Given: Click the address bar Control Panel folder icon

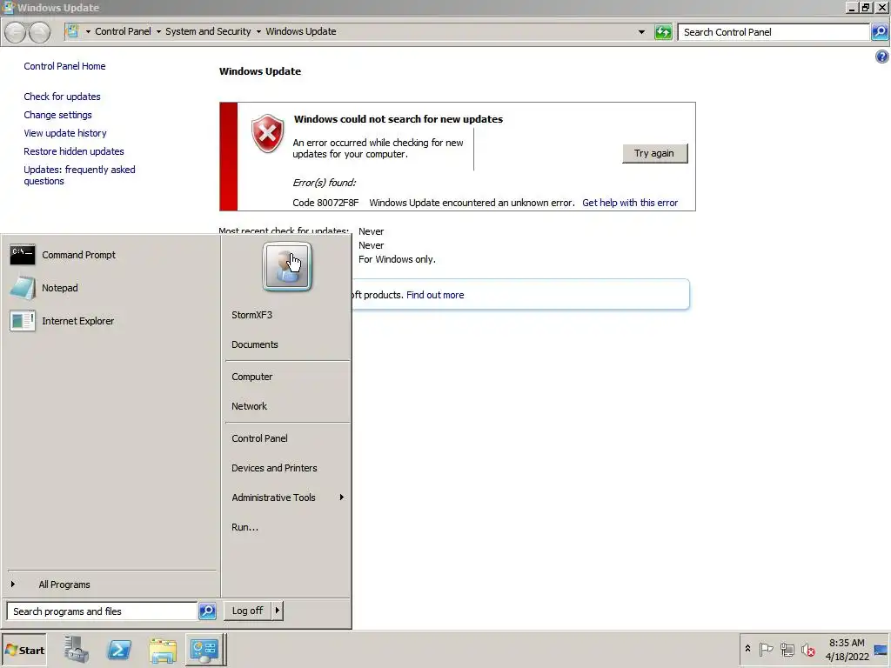Looking at the screenshot, I should (x=72, y=31).
